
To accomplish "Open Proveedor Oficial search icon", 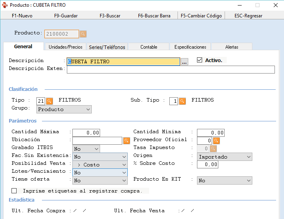I will click(216, 140).
